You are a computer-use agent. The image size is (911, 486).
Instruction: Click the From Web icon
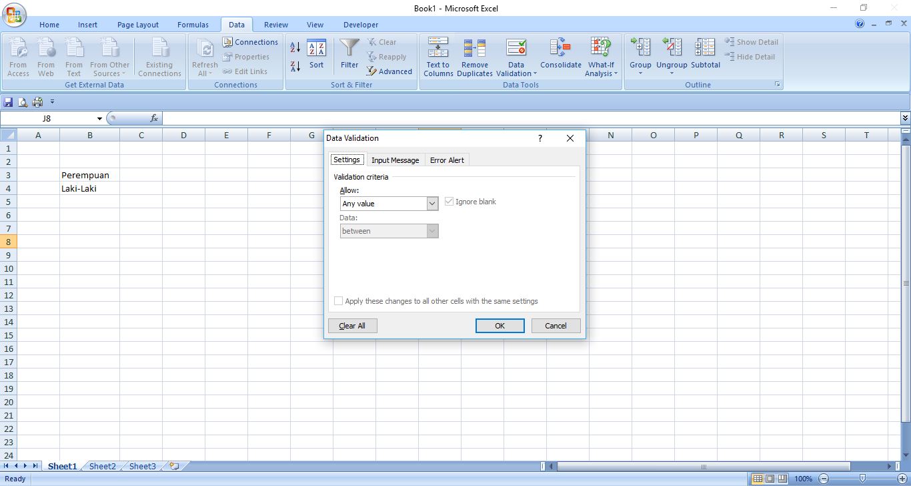tap(45, 57)
